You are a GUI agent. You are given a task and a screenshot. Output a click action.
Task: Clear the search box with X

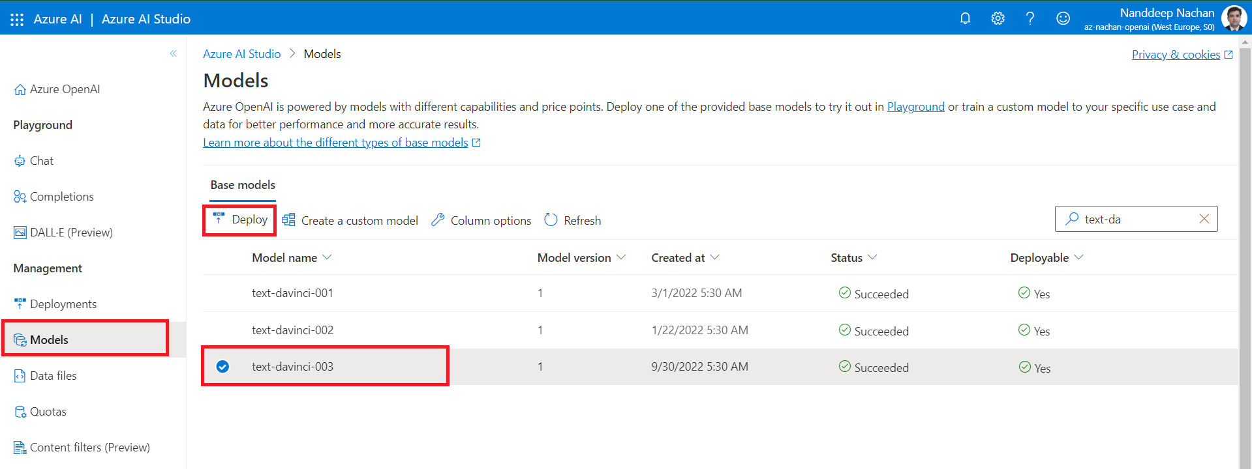[x=1204, y=219]
